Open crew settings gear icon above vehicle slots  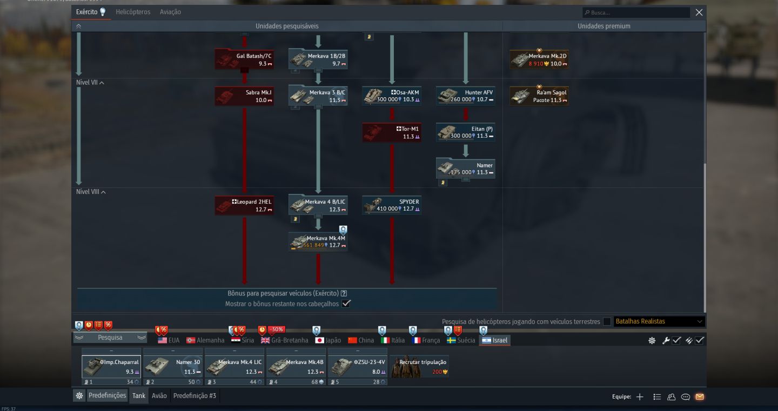click(652, 341)
